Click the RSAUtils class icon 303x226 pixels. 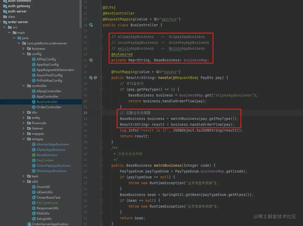click(x=34, y=214)
